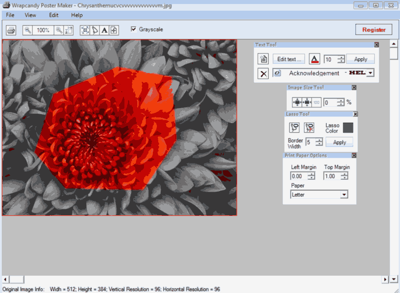Click the Edit text button

coord(289,59)
